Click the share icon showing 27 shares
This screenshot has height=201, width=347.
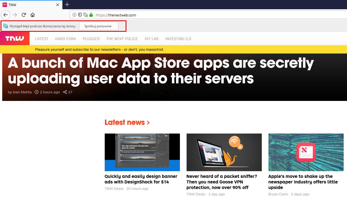point(65,92)
